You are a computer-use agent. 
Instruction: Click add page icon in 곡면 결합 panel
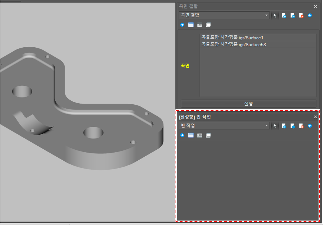(284, 16)
